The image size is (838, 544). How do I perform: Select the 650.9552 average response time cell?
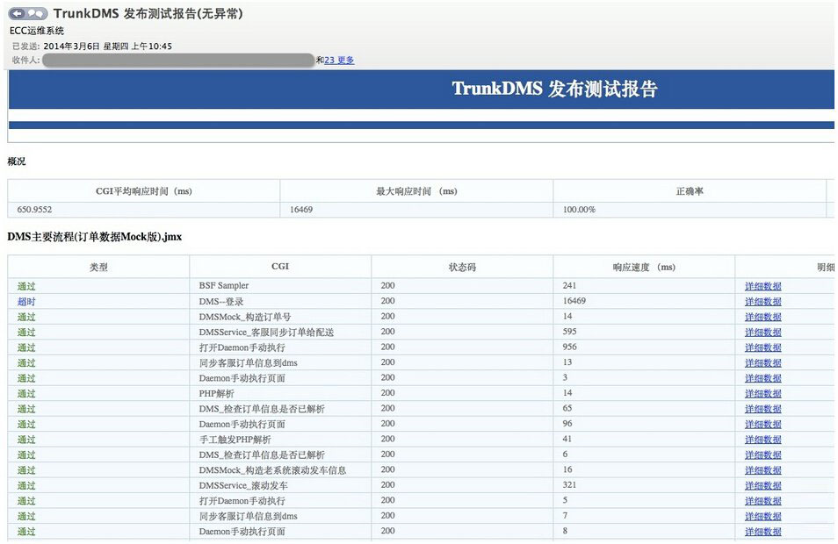(34, 210)
